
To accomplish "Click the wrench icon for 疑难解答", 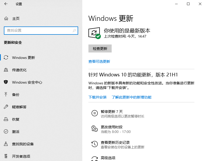I will tap(6, 107).
